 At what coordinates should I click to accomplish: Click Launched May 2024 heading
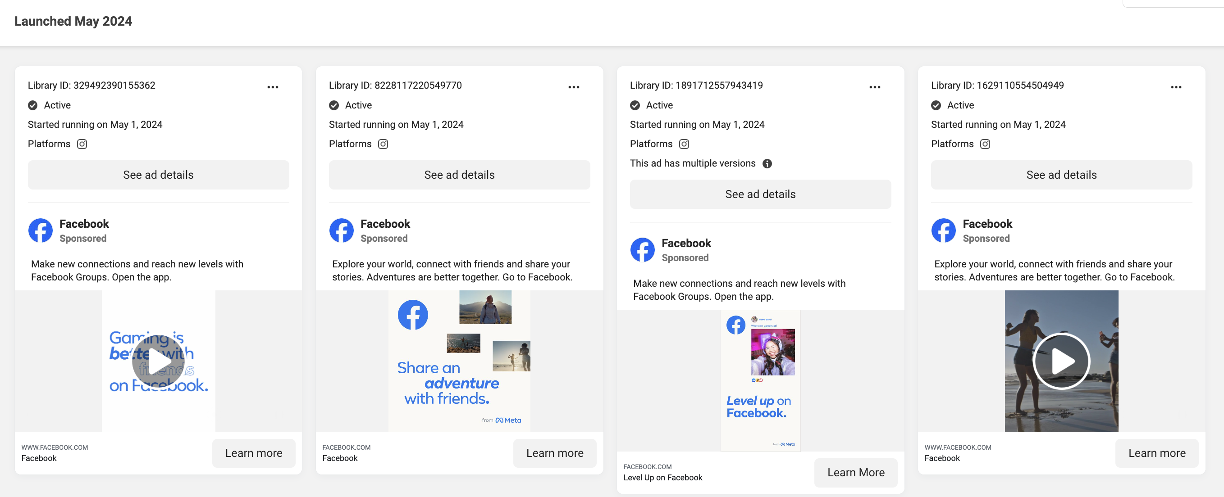[73, 21]
